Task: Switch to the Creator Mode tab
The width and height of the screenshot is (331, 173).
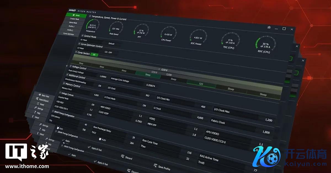Action: 74,19
